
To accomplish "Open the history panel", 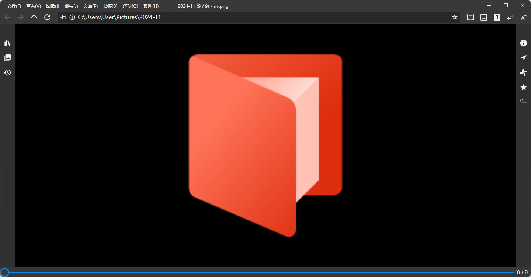I will coord(7,72).
